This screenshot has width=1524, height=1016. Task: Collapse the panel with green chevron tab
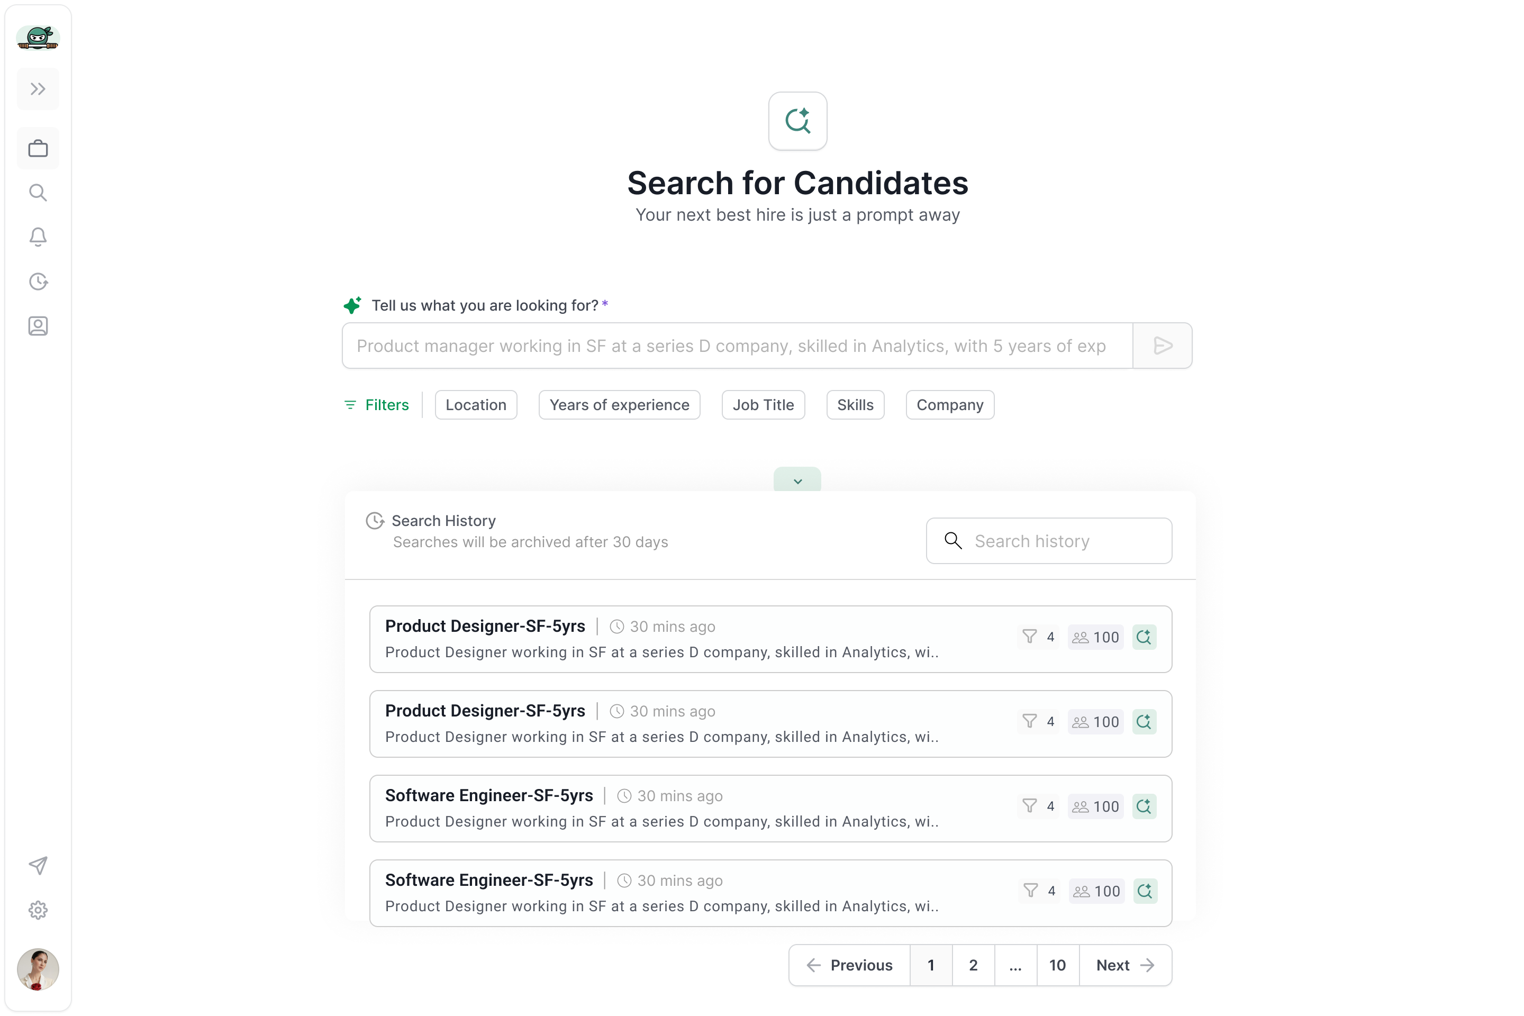[x=797, y=481]
